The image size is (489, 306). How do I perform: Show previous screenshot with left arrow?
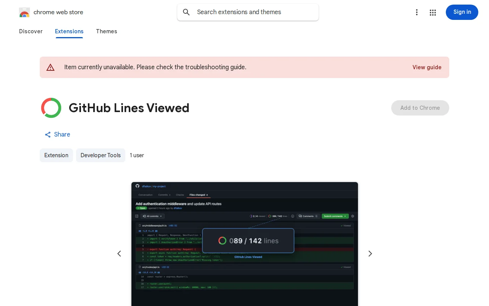point(119,254)
